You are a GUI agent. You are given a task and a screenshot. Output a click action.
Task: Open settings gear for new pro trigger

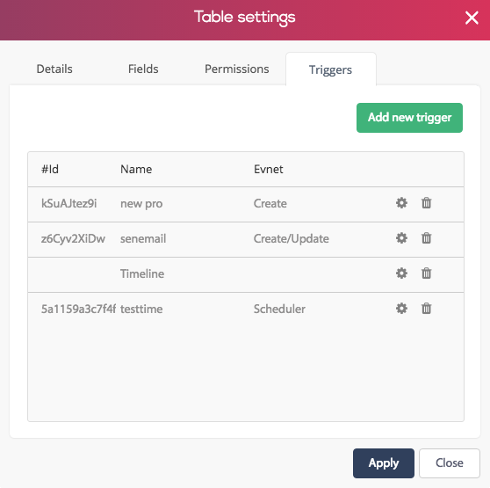point(401,203)
